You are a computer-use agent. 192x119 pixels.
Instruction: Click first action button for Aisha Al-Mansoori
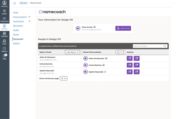(x=130, y=58)
